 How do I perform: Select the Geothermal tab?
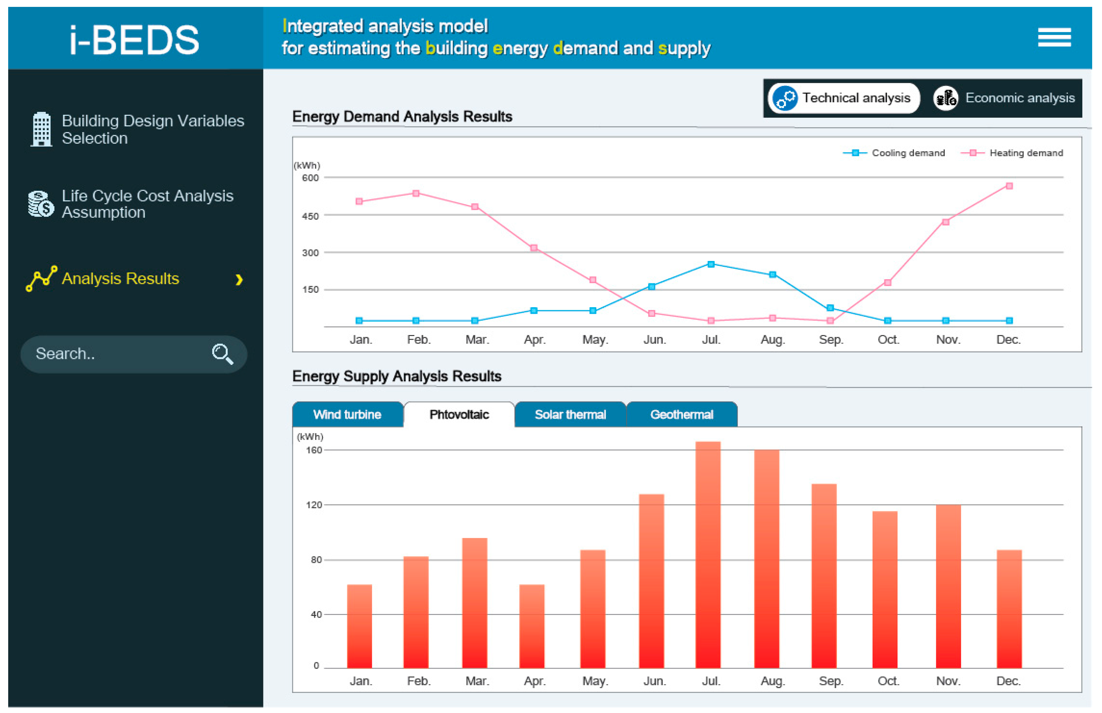click(x=681, y=414)
